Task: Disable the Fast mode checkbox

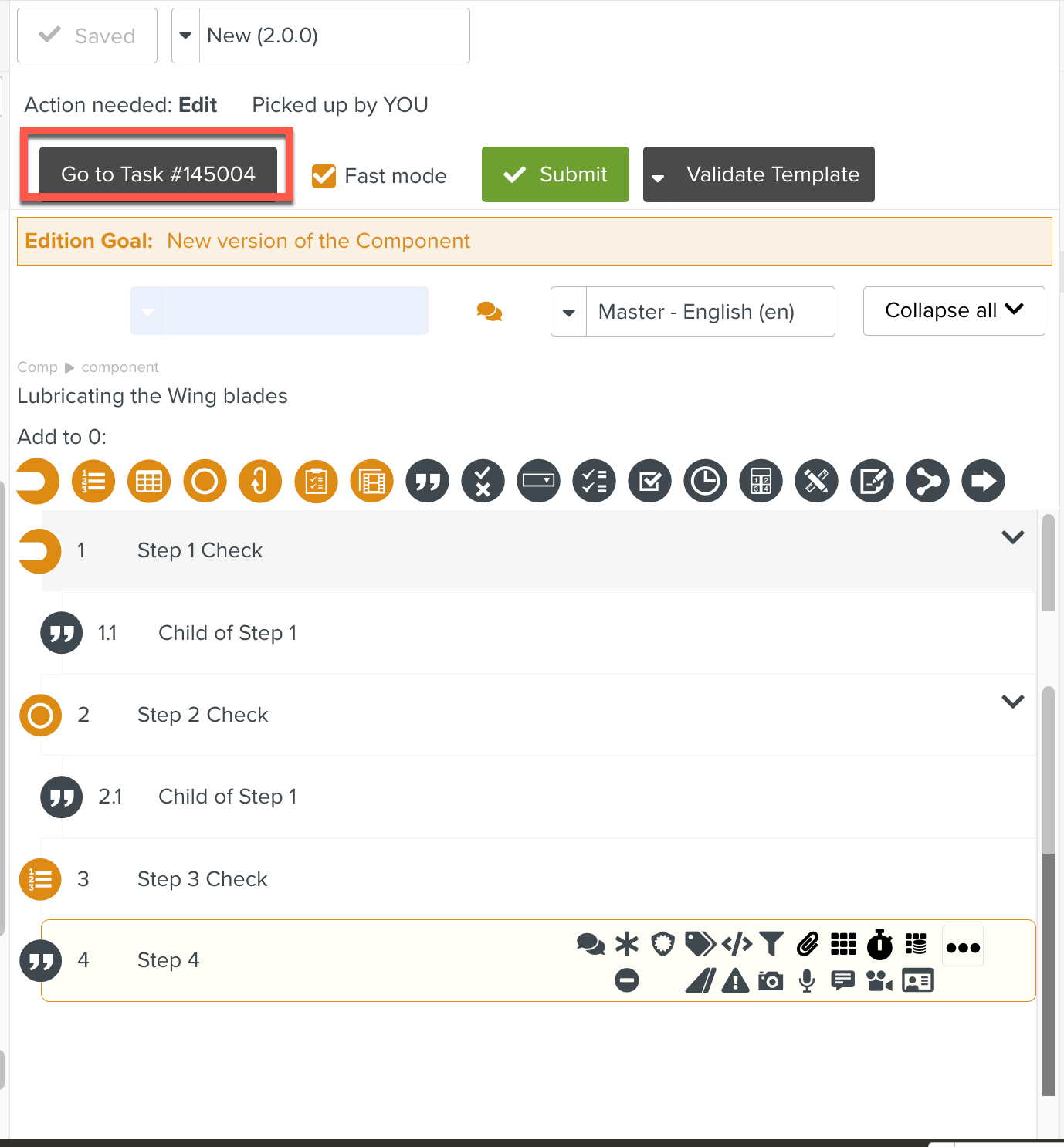Action: pyautogui.click(x=324, y=176)
